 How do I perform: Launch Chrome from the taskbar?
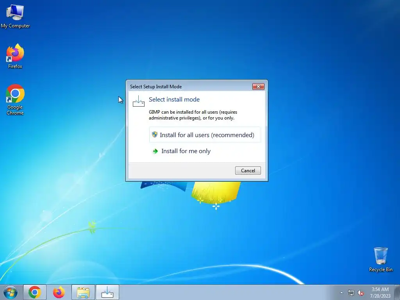click(35, 292)
